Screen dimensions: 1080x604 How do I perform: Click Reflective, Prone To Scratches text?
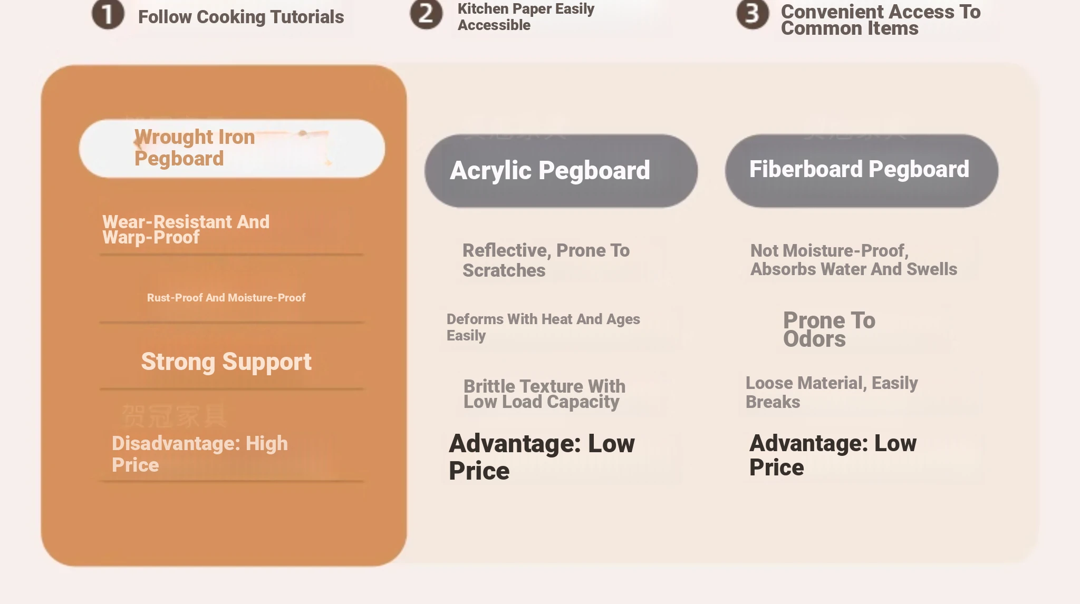pyautogui.click(x=546, y=260)
